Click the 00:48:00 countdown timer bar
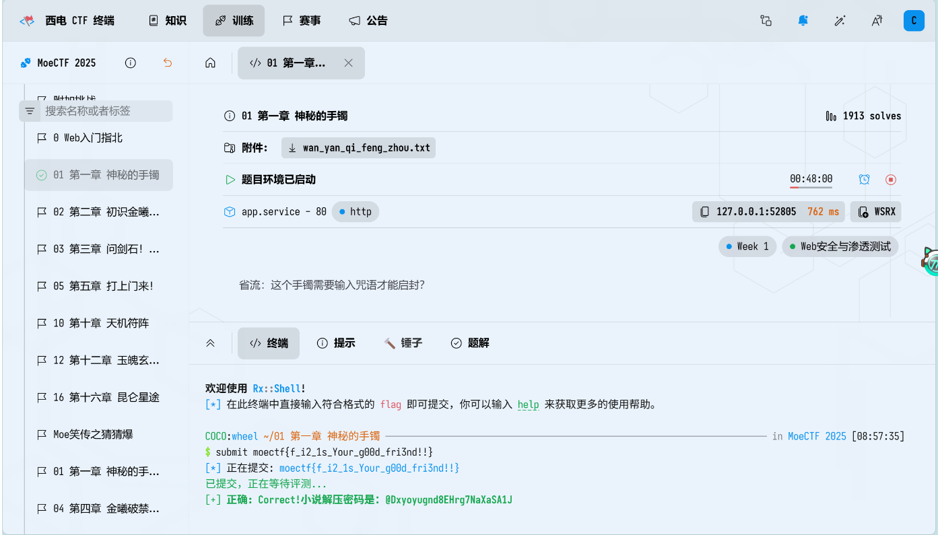This screenshot has width=940, height=535. (x=811, y=180)
